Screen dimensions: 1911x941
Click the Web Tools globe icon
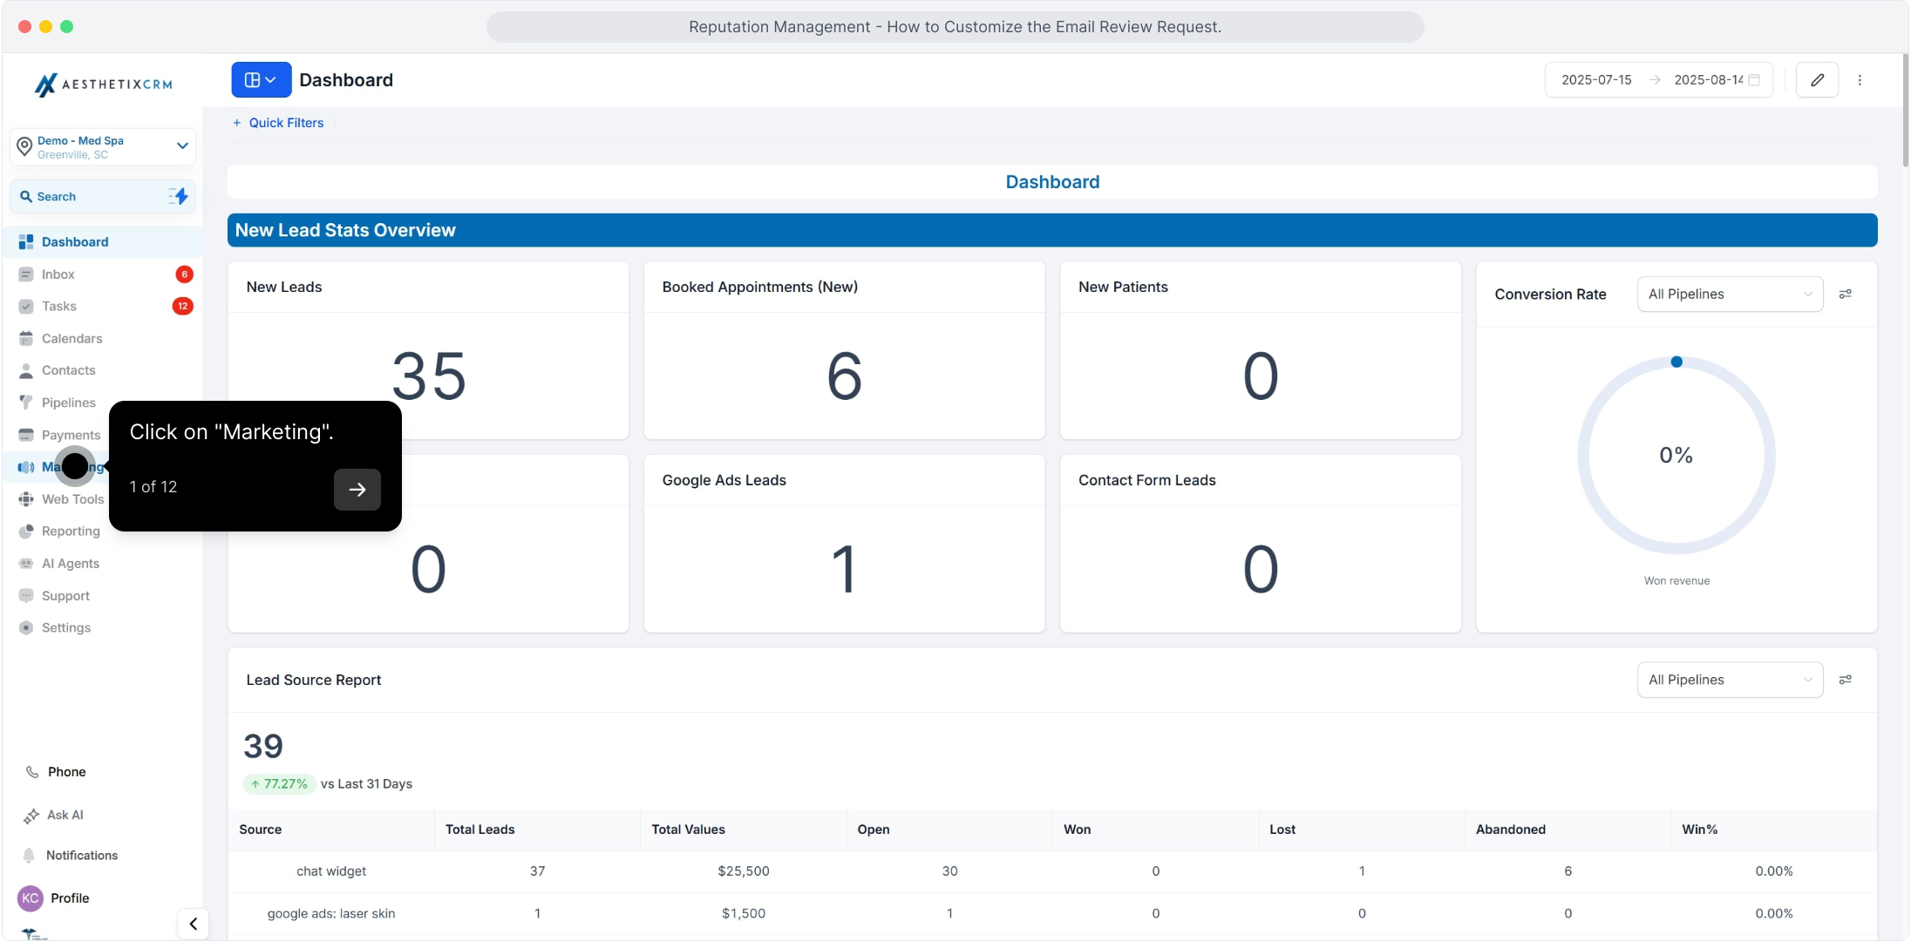[26, 499]
